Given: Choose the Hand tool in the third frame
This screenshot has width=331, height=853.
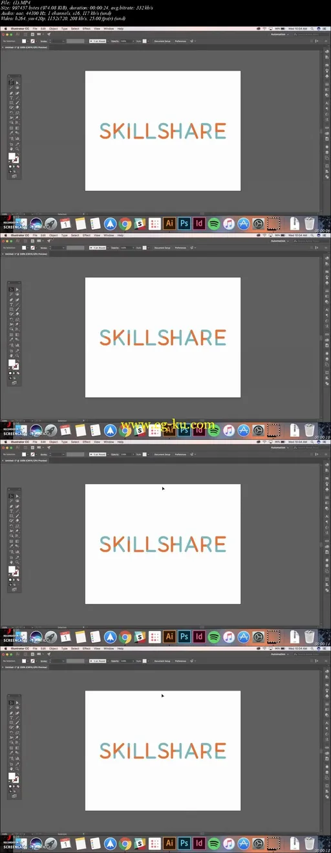Looking at the screenshot, I should point(12,562).
